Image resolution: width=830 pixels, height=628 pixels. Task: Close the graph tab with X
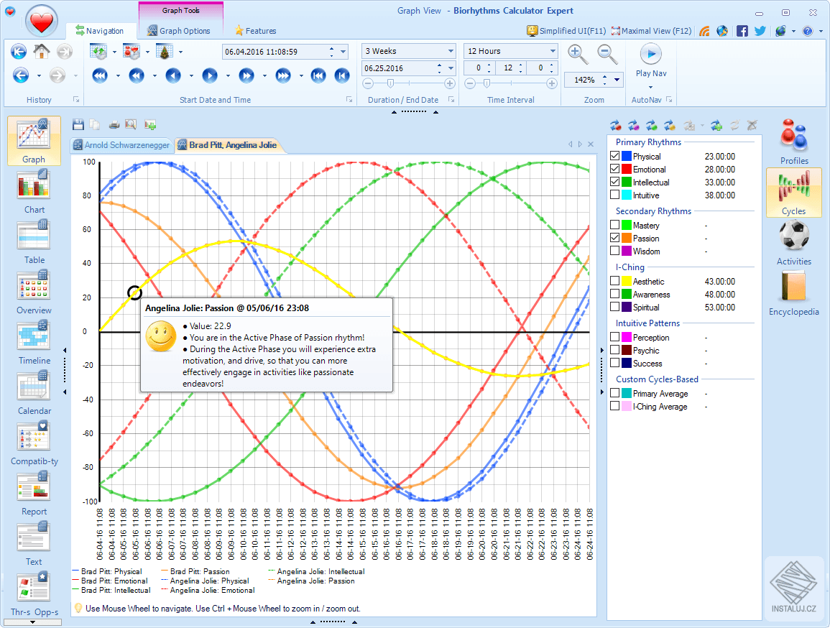[591, 144]
